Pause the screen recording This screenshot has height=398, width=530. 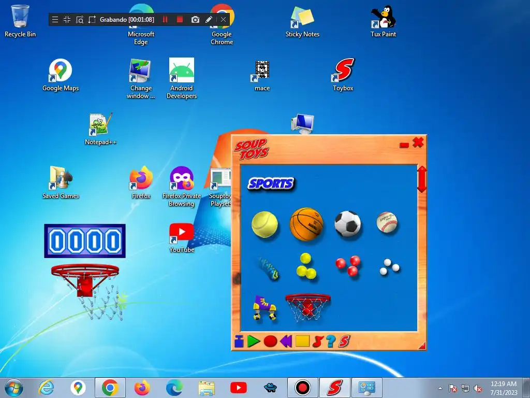[165, 20]
